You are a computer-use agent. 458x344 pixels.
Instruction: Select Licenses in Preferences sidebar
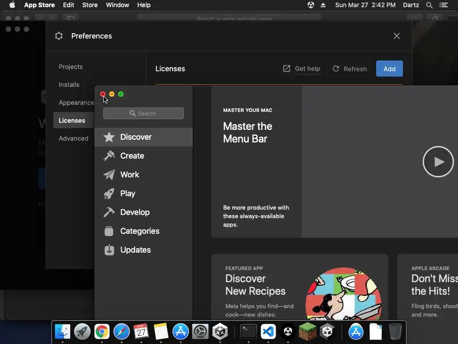tap(74, 120)
